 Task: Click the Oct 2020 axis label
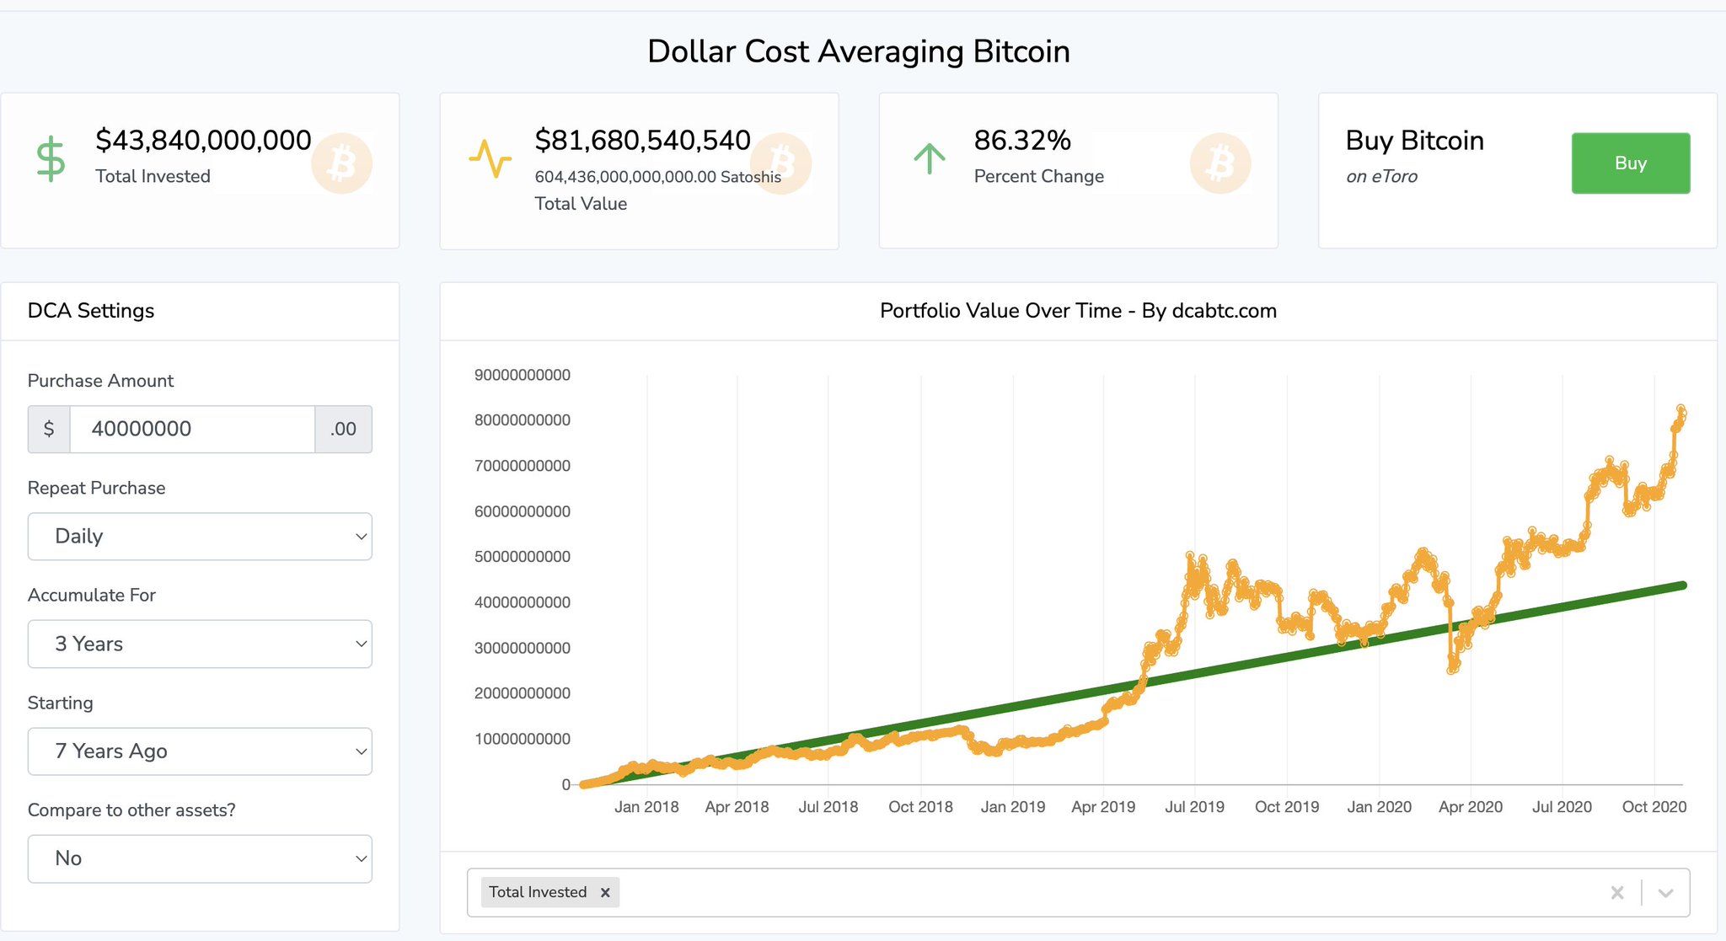[1654, 807]
